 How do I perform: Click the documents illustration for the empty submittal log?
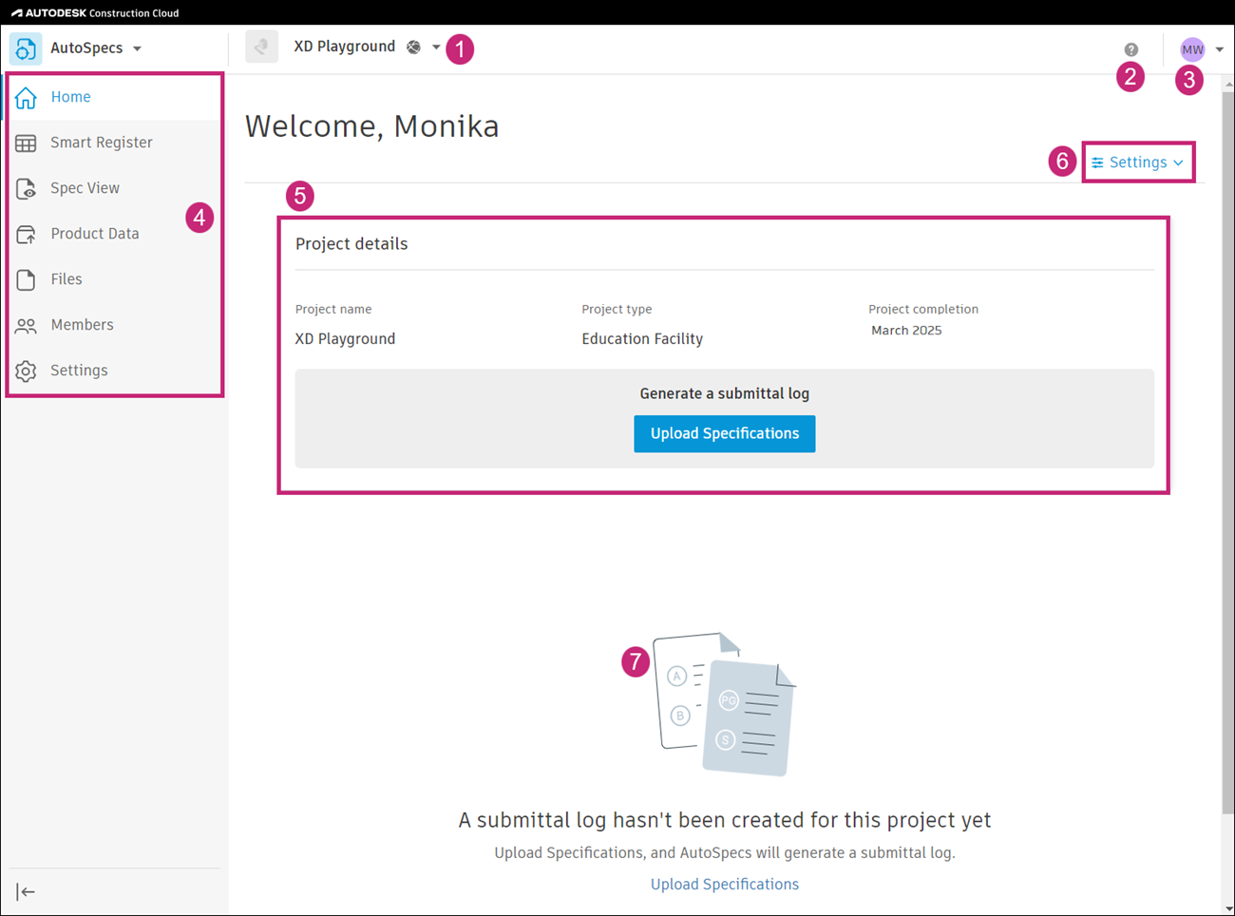725,704
